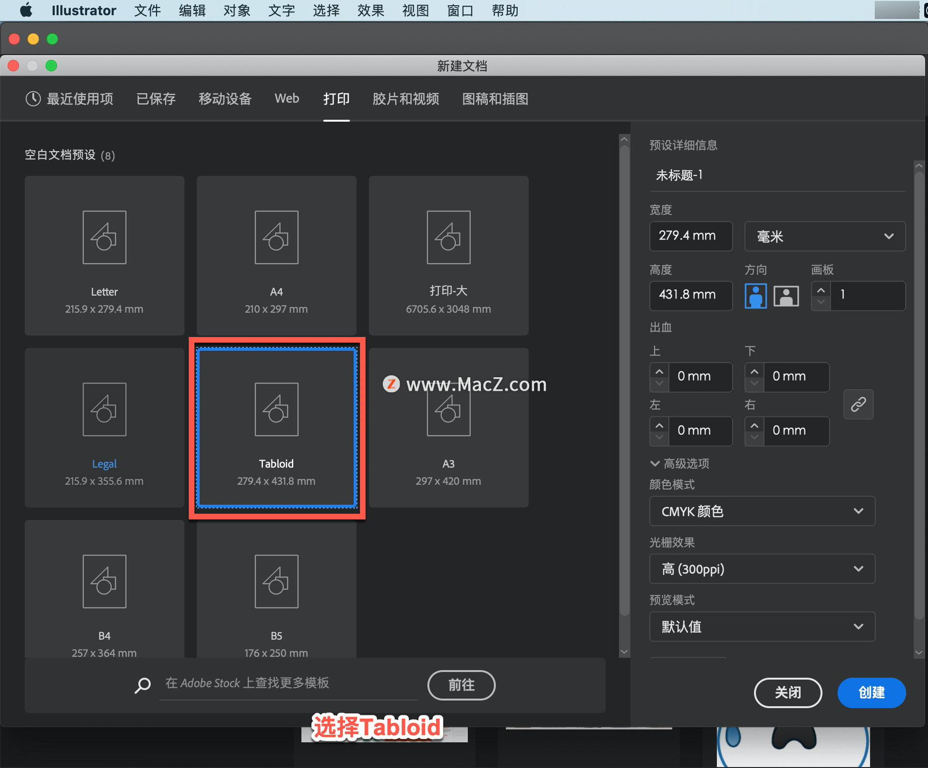Screen dimensions: 928x768
Task: Decrease the 上 top bleed value
Action: 659,384
